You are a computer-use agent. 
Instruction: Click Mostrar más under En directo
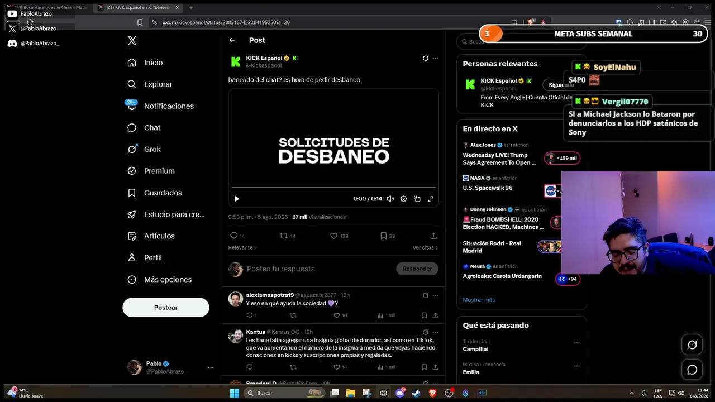(x=479, y=300)
